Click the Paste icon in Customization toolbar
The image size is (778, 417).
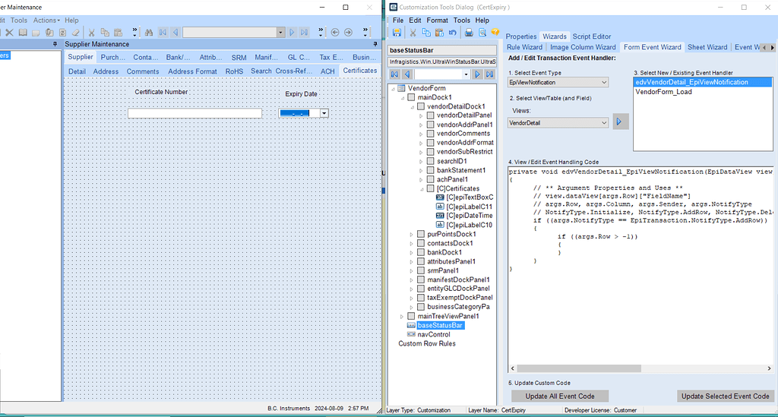439,33
